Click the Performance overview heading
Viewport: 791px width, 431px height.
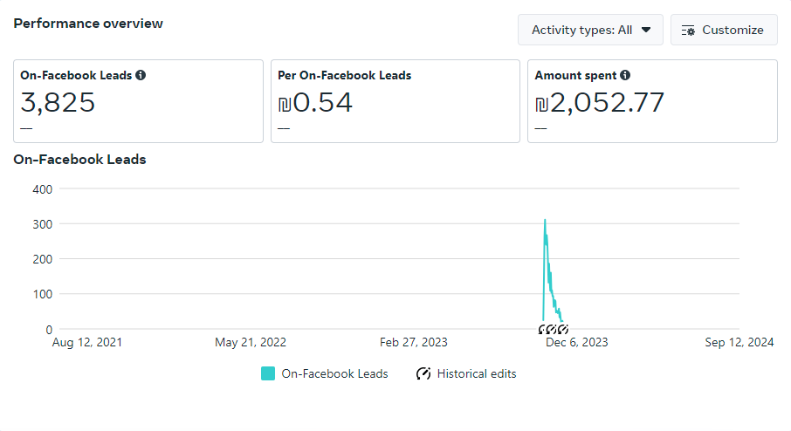(88, 24)
